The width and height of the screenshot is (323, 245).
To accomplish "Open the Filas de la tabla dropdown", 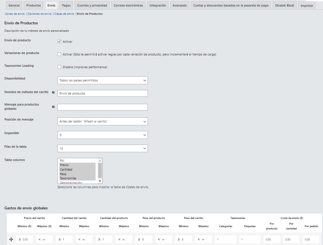I will (x=103, y=148).
